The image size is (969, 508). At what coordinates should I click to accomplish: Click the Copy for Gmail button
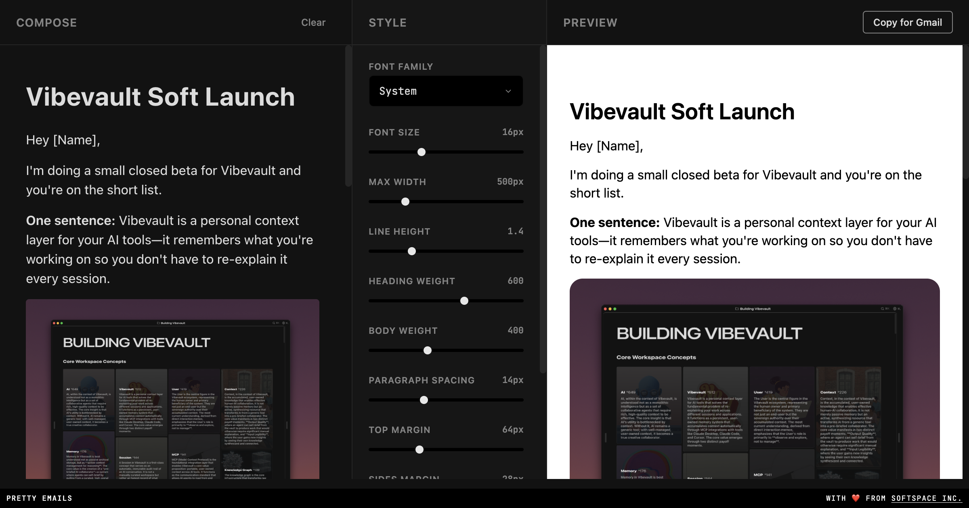point(907,23)
